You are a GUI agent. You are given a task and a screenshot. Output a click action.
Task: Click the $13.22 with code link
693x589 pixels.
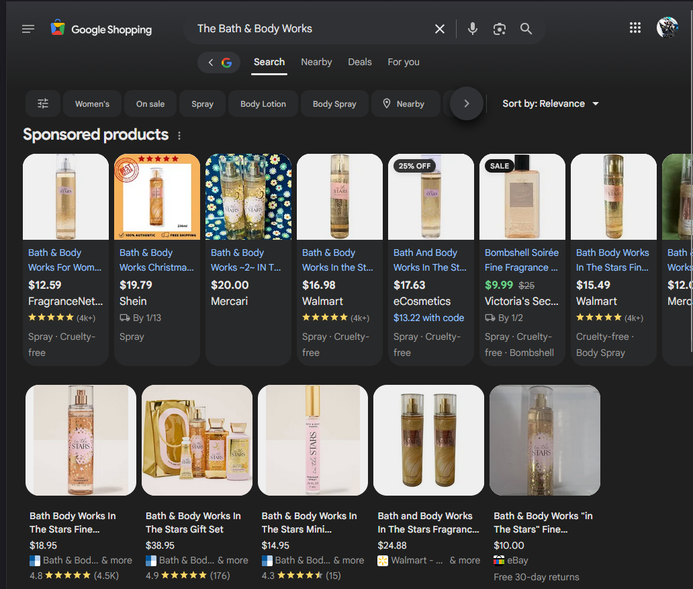(x=428, y=318)
